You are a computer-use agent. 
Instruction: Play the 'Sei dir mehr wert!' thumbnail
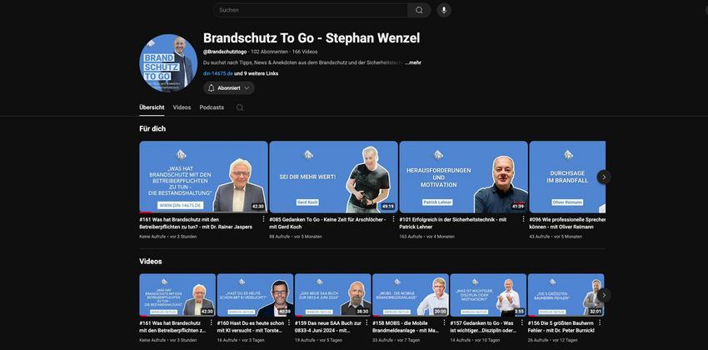tap(334, 177)
